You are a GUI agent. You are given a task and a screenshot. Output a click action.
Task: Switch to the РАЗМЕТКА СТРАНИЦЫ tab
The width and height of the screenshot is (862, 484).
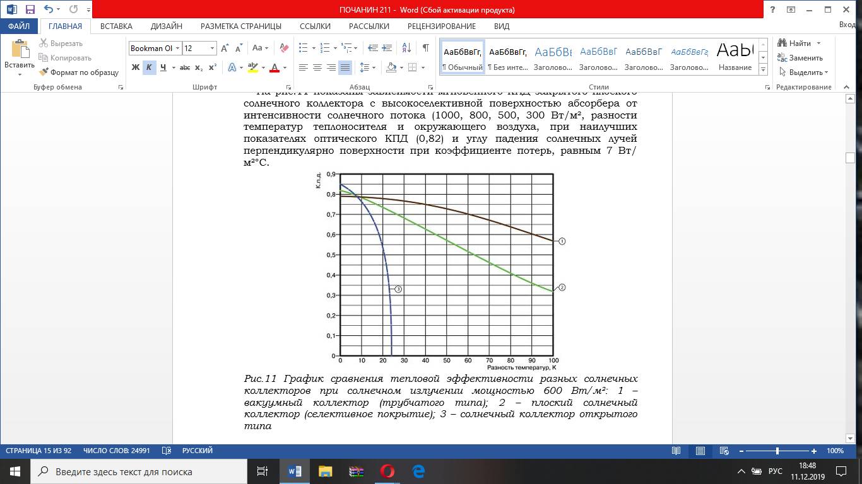(x=241, y=26)
